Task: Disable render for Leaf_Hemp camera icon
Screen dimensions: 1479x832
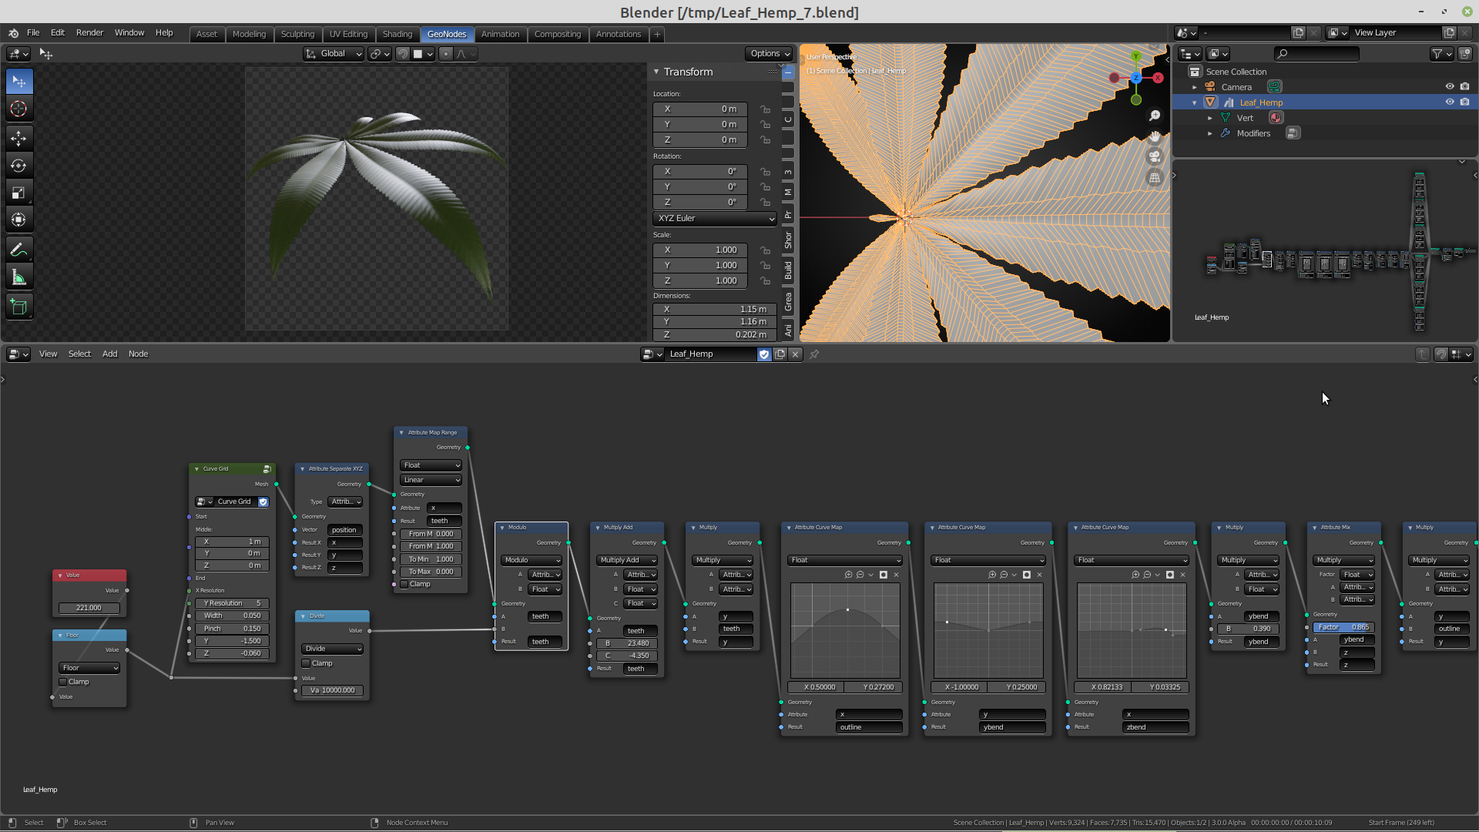Action: pyautogui.click(x=1464, y=102)
